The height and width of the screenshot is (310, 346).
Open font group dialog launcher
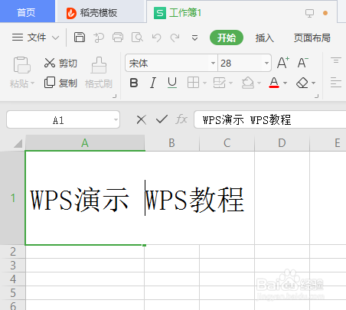316,96
